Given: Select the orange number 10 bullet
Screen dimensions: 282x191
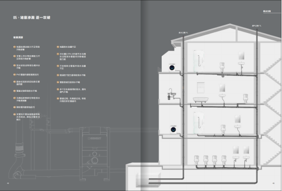Looking at the screenshot, I should 58,47.
